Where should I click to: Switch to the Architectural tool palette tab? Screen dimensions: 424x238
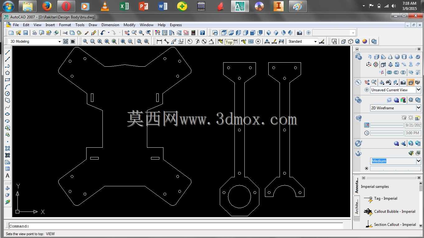[357, 206]
